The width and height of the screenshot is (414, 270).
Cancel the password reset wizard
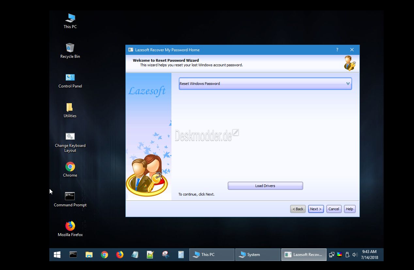pyautogui.click(x=334, y=209)
